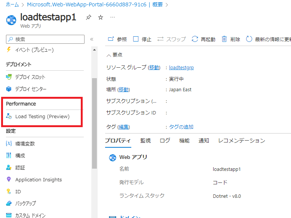291x218 pixels.
Task: Click the Japan East location value
Action: click(x=180, y=90)
